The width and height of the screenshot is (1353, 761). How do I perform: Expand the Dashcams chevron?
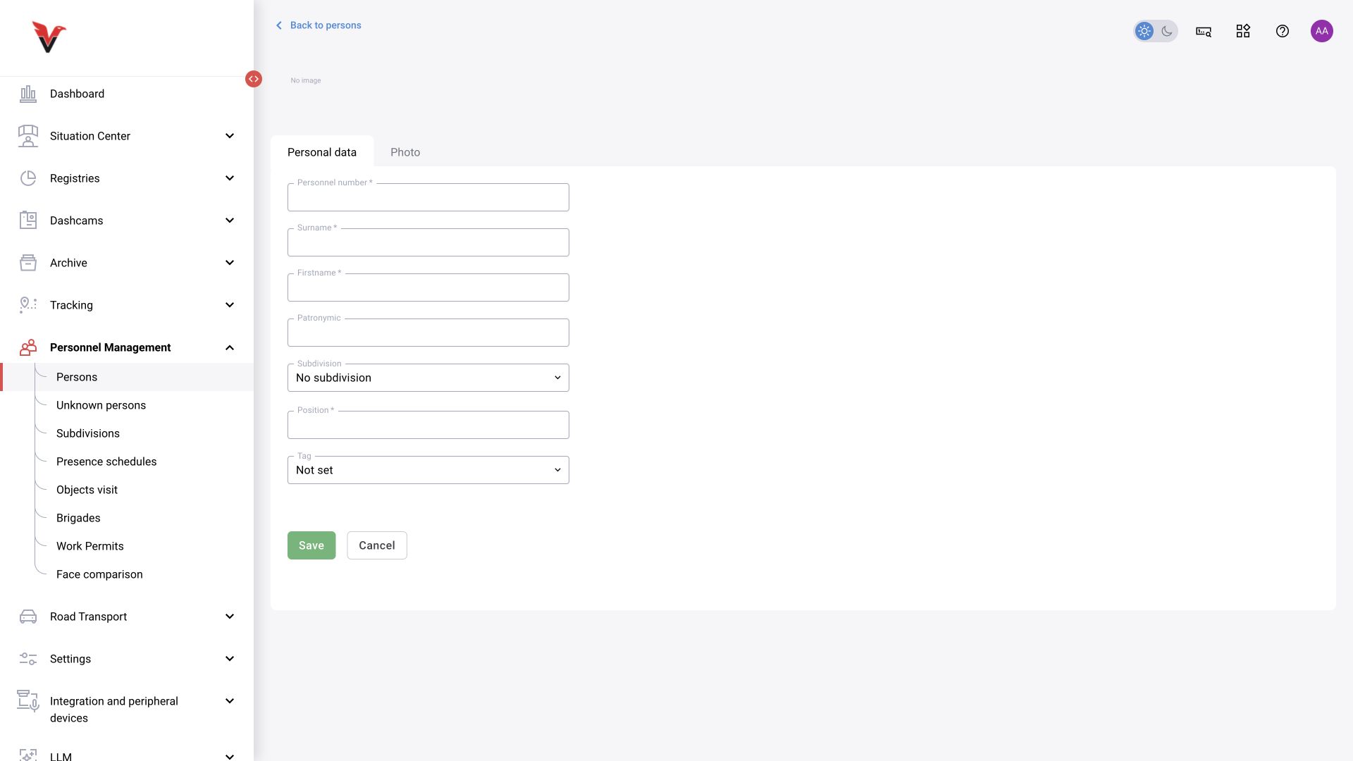[230, 221]
